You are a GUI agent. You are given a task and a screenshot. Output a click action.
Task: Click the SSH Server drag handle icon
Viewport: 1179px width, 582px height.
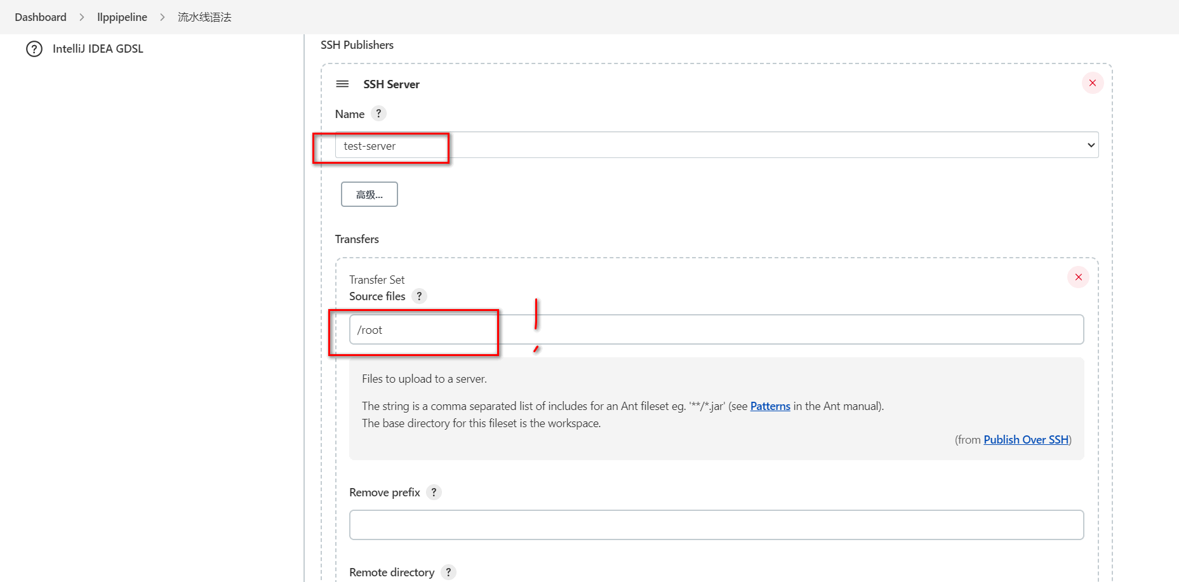(x=342, y=84)
